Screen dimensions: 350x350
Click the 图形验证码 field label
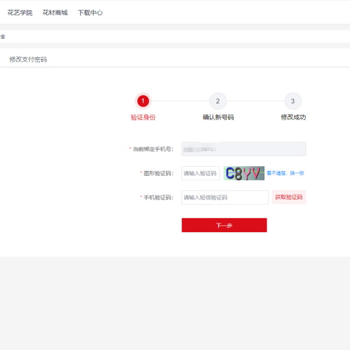pyautogui.click(x=157, y=173)
